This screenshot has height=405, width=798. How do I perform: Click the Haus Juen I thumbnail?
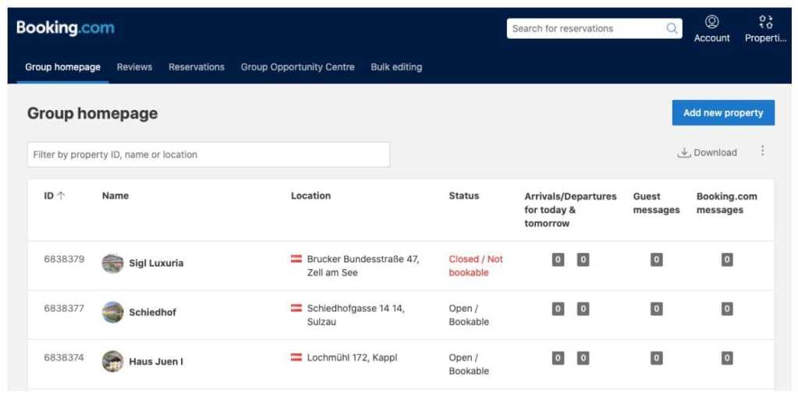click(x=113, y=361)
